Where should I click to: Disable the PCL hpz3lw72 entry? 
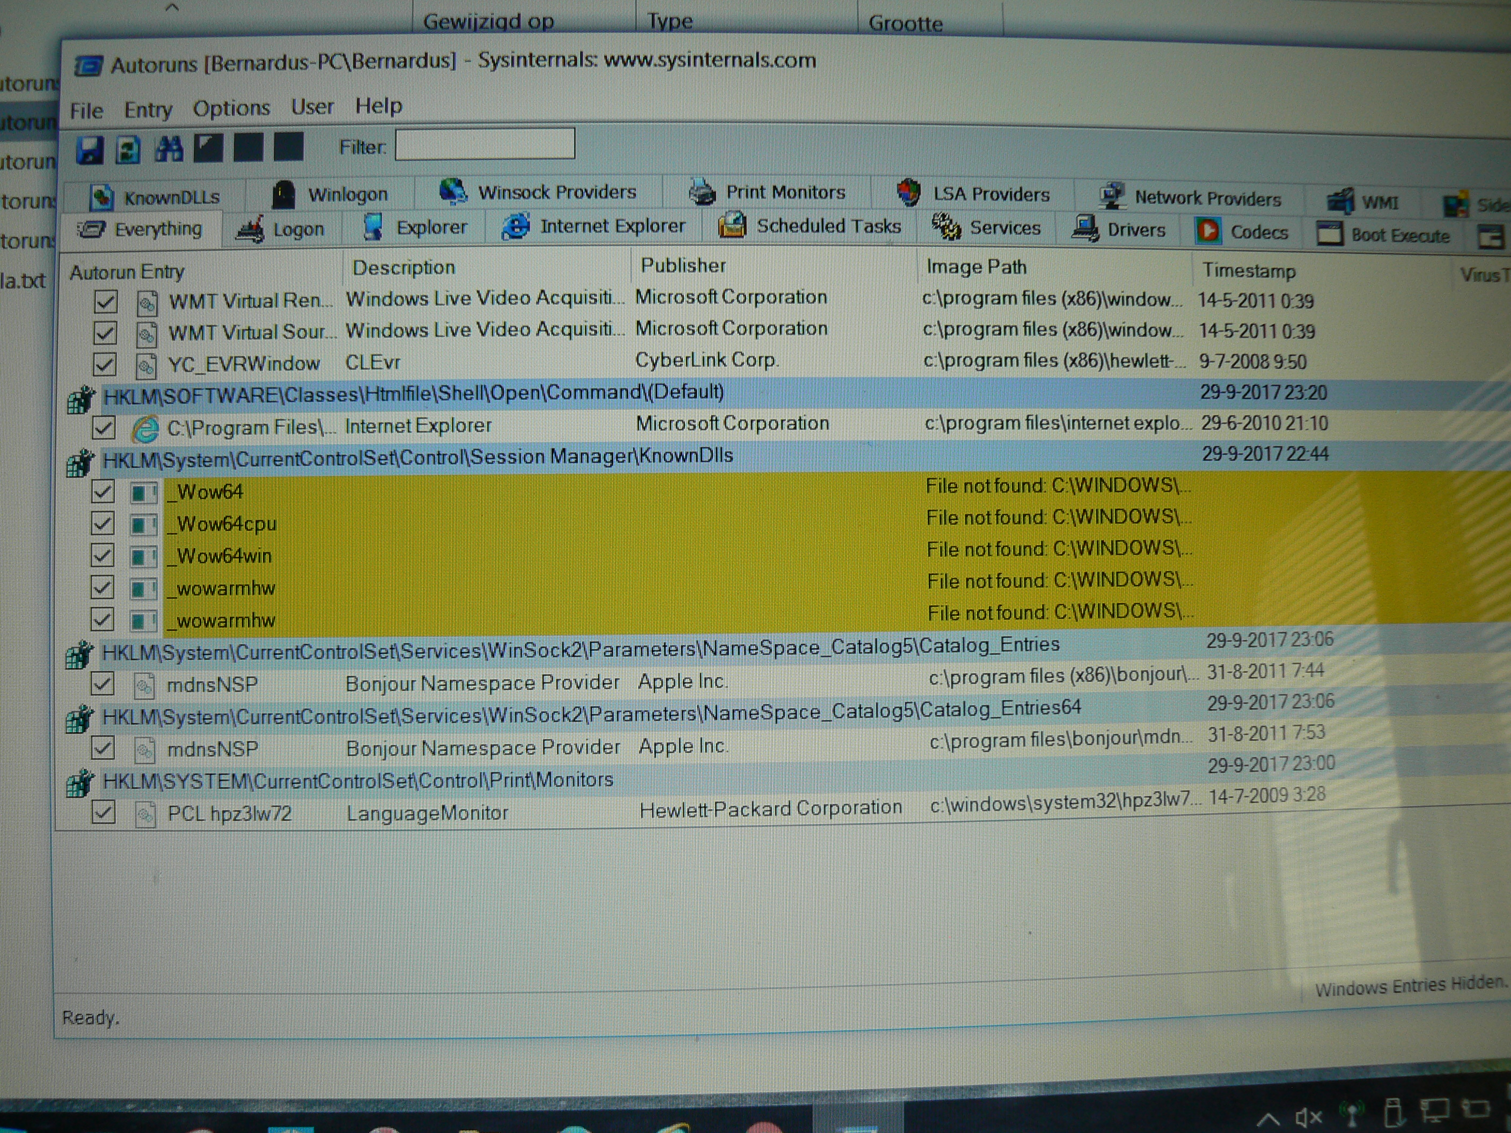[103, 813]
